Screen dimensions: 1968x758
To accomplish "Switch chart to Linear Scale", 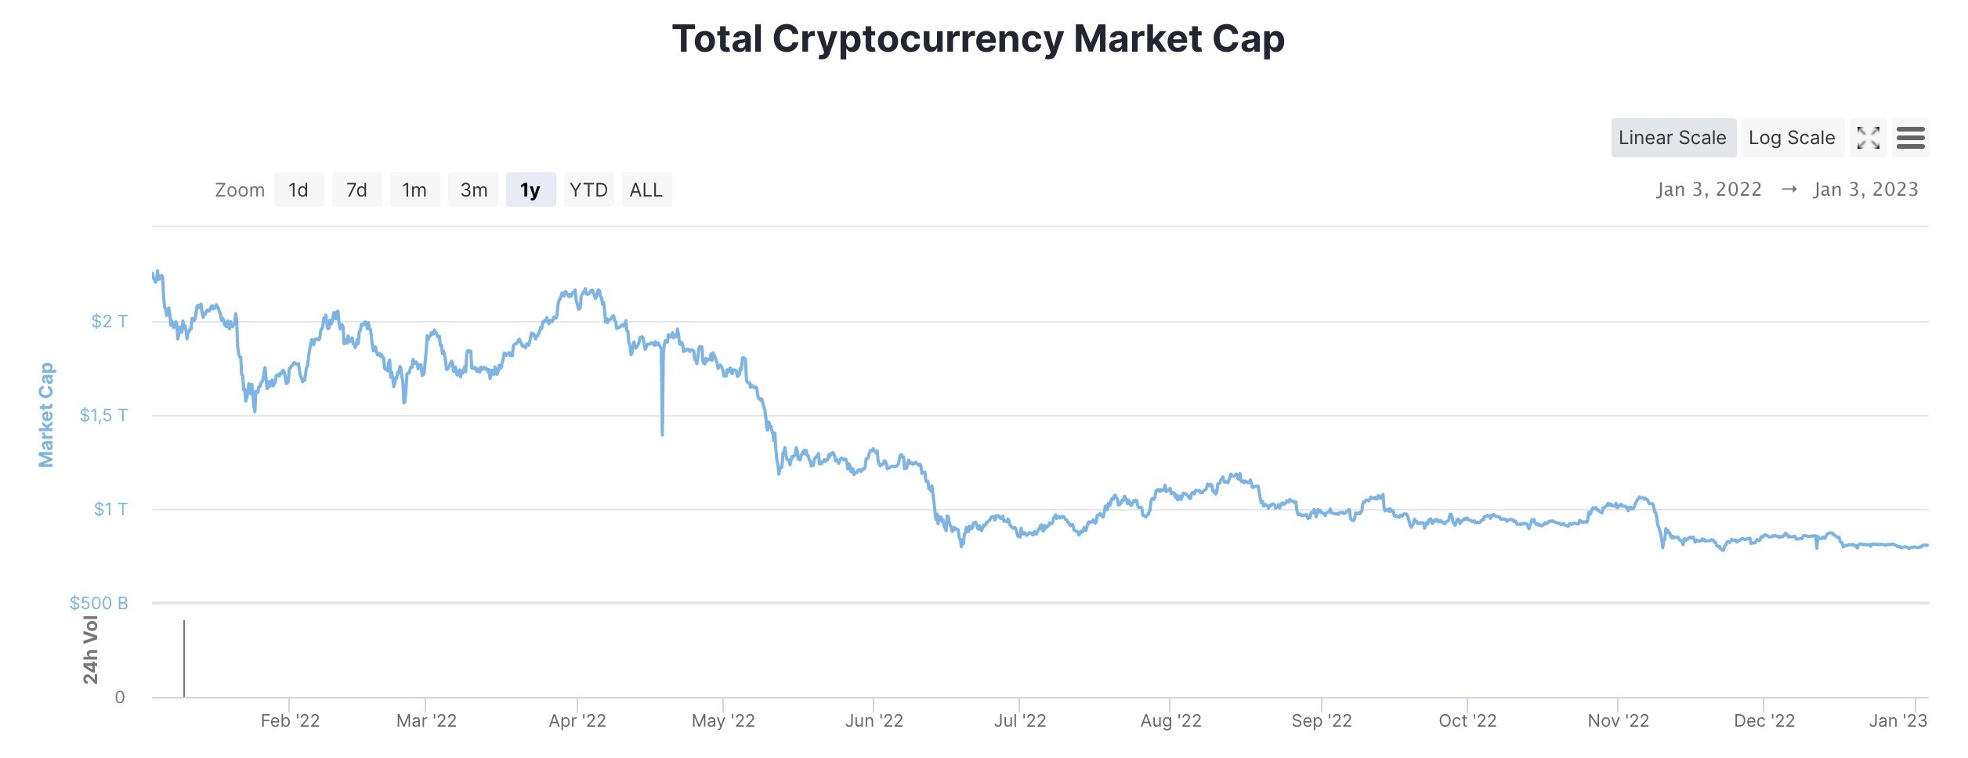I will coord(1673,139).
